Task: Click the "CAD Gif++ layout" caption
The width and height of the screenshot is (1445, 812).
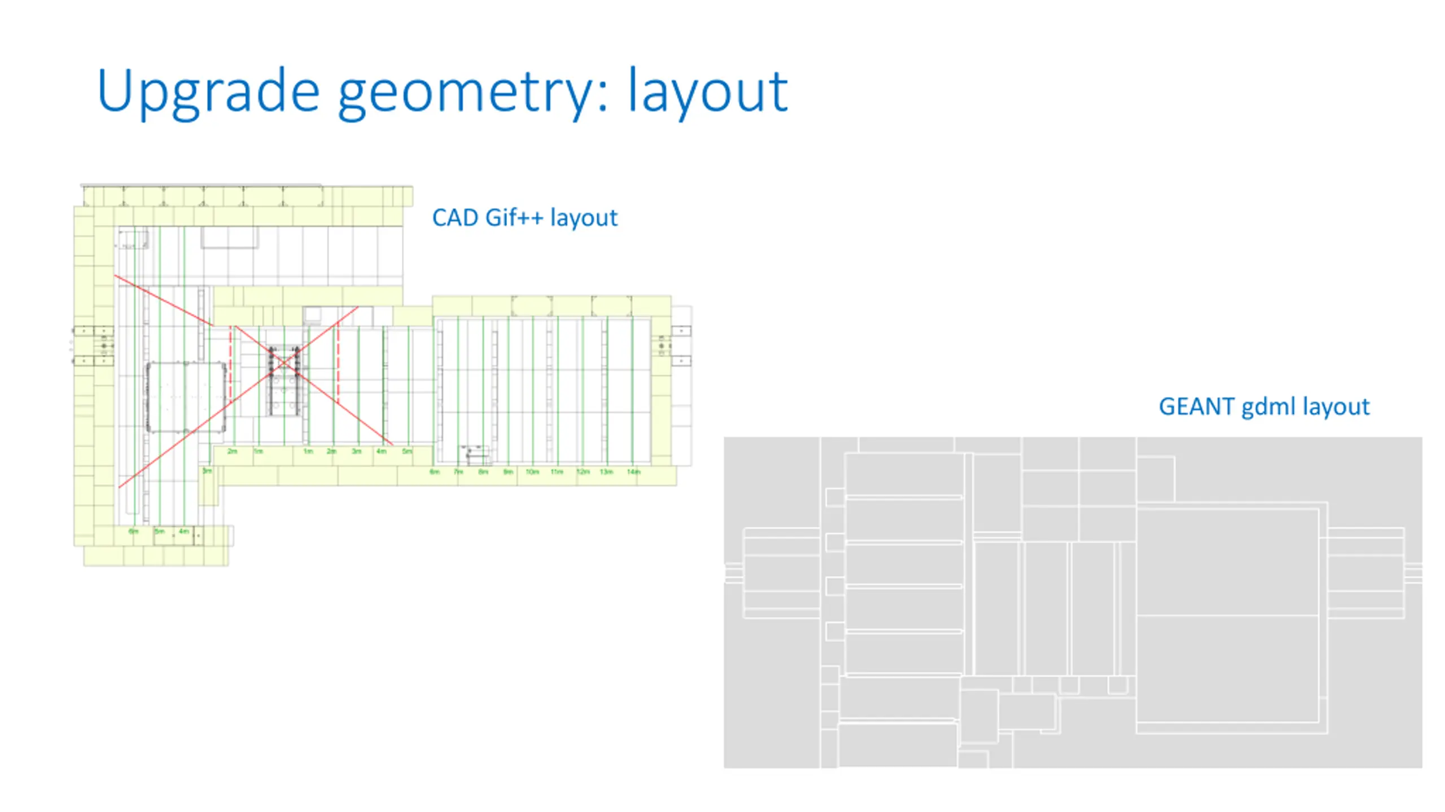Action: click(x=525, y=218)
